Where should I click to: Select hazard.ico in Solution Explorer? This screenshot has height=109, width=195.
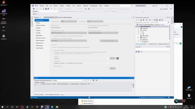(145, 39)
